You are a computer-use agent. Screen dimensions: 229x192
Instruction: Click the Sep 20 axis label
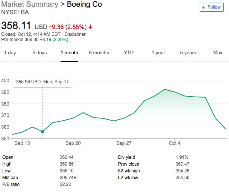(73, 143)
